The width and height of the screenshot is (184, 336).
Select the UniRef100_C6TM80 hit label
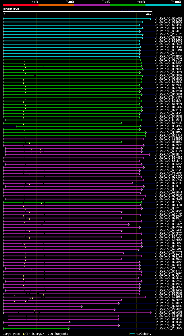coord(168,56)
